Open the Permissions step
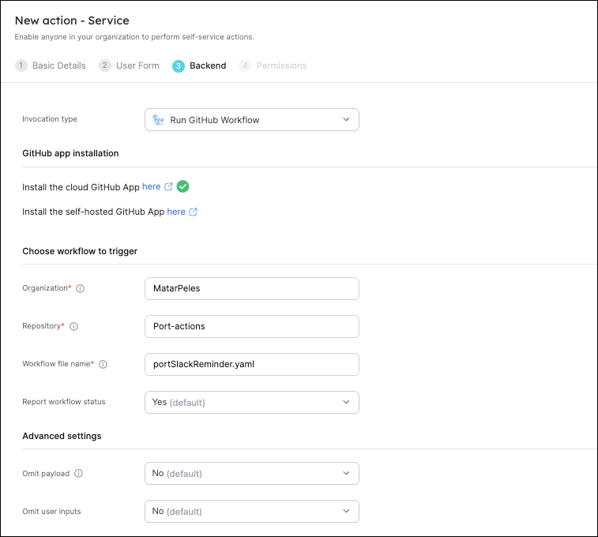598x537 pixels. [273, 66]
